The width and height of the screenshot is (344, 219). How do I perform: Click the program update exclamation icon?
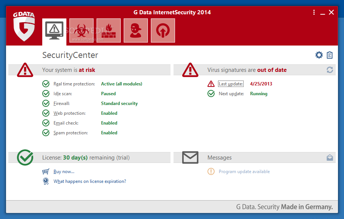[x=211, y=172]
